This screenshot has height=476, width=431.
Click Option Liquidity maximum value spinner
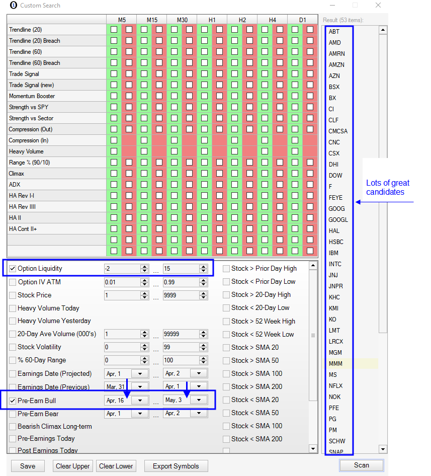[x=203, y=269]
